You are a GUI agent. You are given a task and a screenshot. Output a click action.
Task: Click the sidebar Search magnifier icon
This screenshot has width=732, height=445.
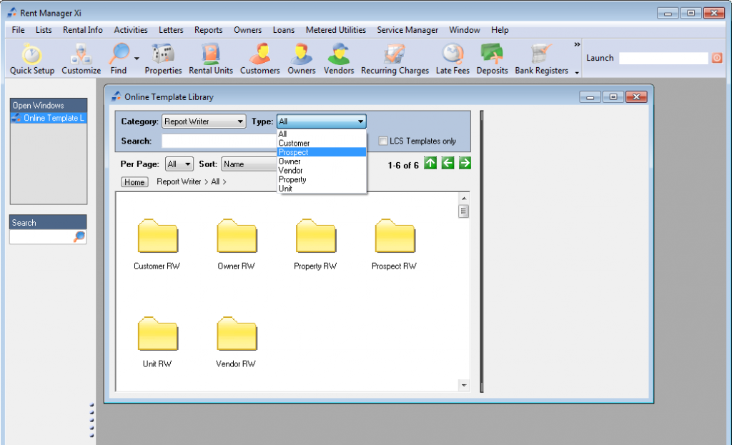79,236
